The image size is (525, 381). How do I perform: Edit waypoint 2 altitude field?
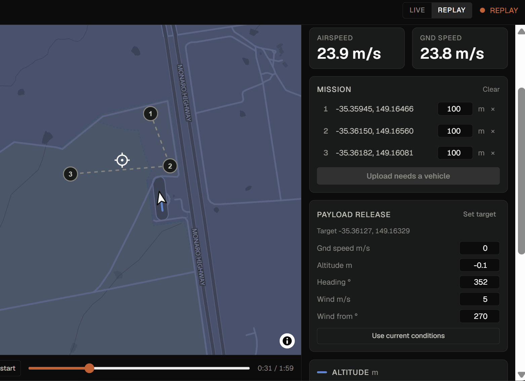click(x=455, y=131)
